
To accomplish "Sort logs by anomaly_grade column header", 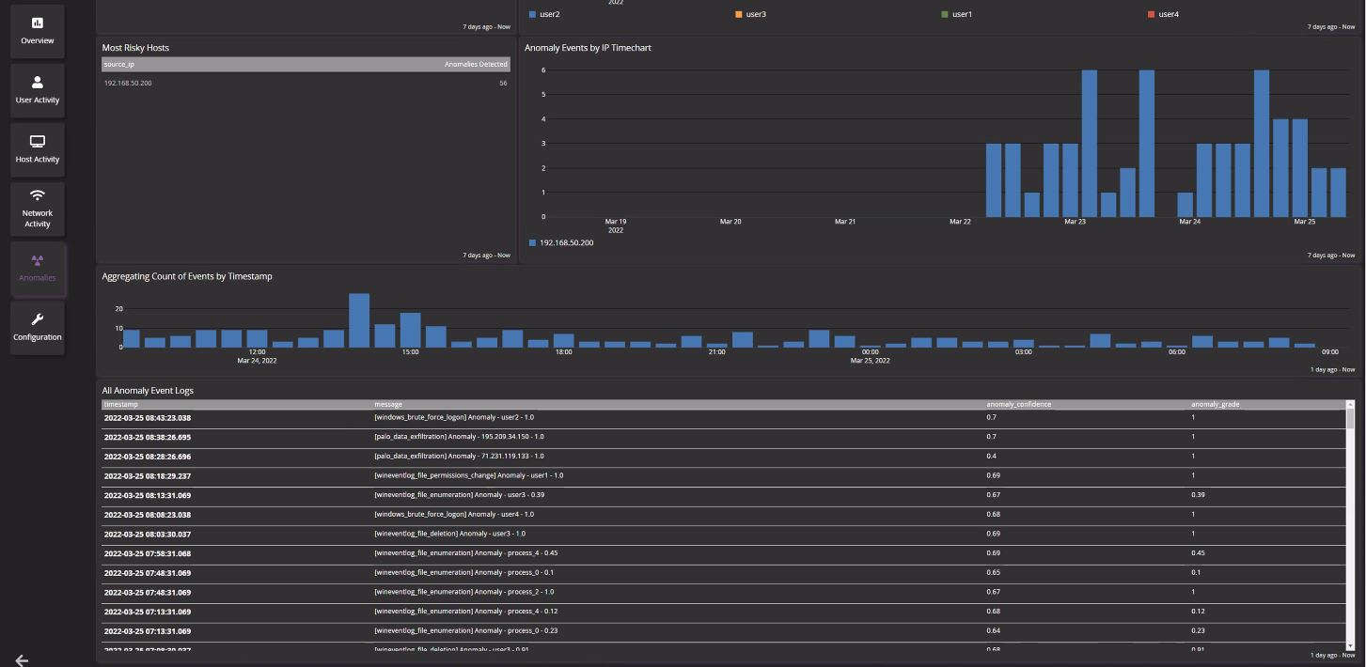I will point(1215,404).
